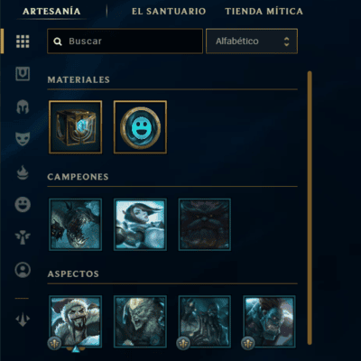The image size is (361, 361).
Task: Pick the first champion shard thumbnail
Action: 76,225
